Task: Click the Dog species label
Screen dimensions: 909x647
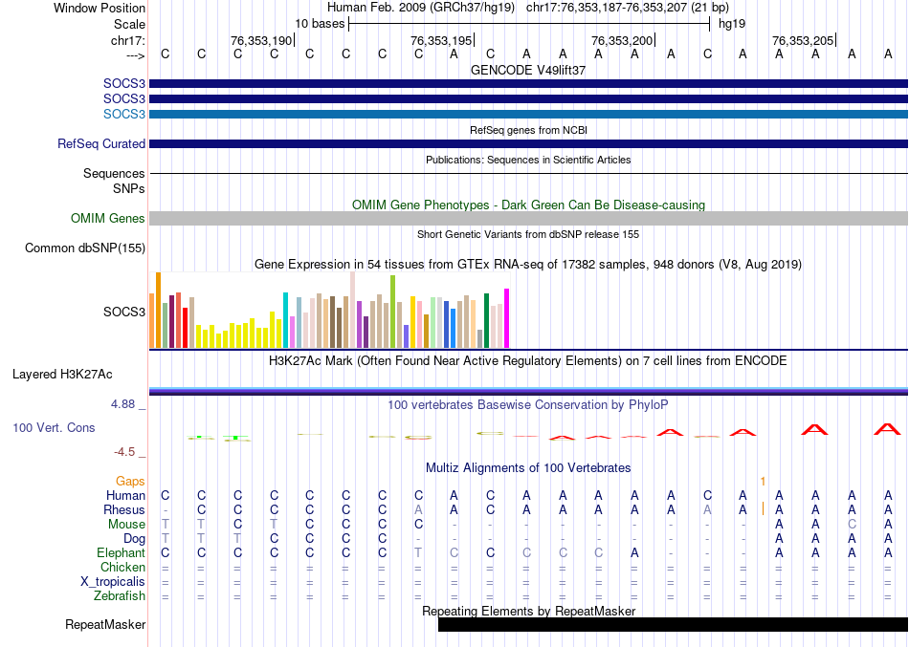Action: [x=134, y=539]
